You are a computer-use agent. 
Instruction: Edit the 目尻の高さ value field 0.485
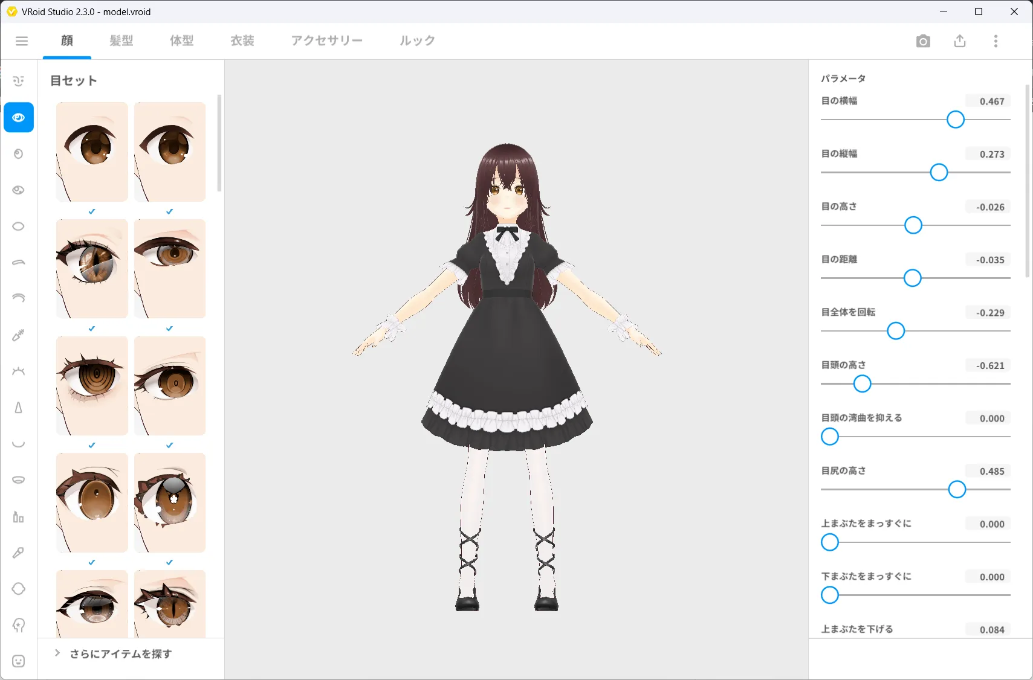click(987, 471)
